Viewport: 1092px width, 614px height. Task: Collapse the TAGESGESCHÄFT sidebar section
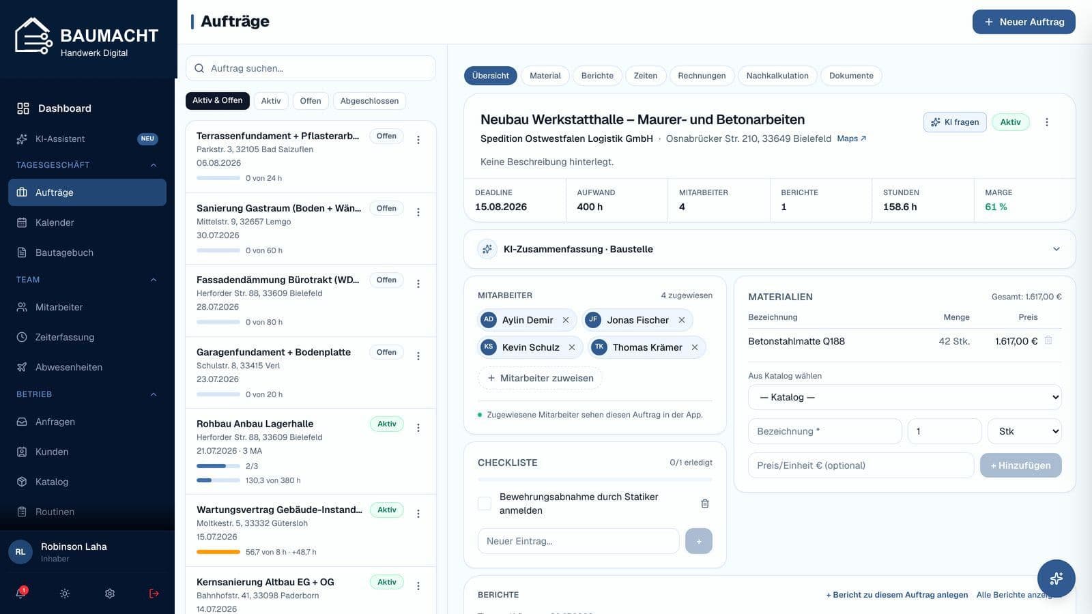[x=87, y=165]
